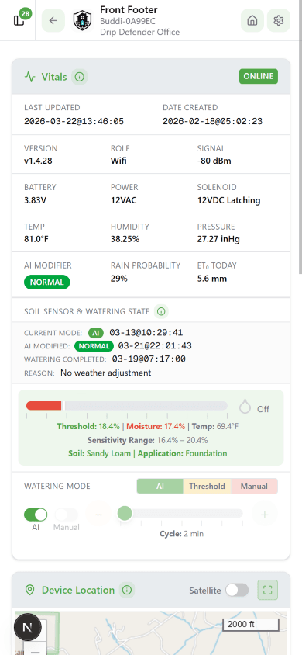Screen dimensions: 302x655
Task: Select the AI watering mode tab
Action: click(x=160, y=487)
